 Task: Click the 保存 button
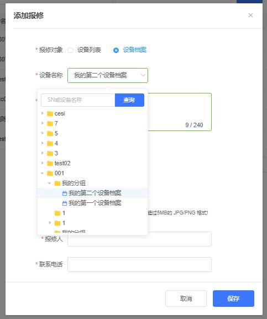click(x=233, y=299)
